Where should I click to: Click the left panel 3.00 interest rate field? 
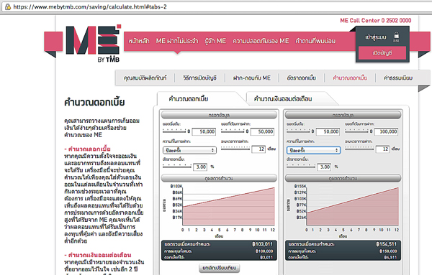pos(200,167)
